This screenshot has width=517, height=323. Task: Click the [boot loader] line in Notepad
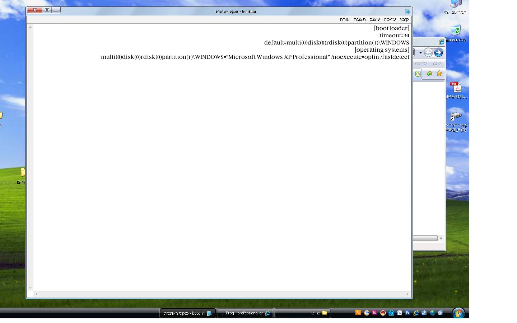(391, 28)
